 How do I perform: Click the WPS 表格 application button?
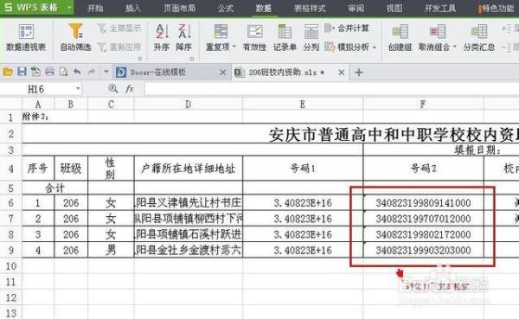pos(37,7)
